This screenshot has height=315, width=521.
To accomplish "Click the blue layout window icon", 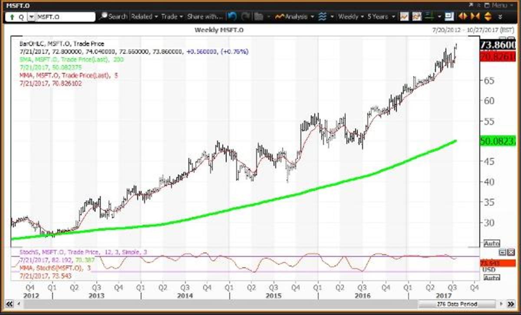I will click(449, 16).
